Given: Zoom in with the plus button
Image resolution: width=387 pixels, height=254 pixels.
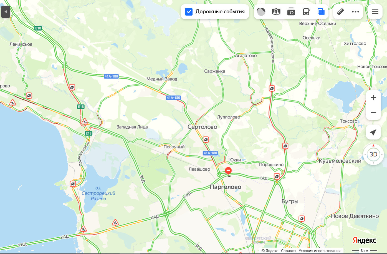Looking at the screenshot, I should coord(373,98).
